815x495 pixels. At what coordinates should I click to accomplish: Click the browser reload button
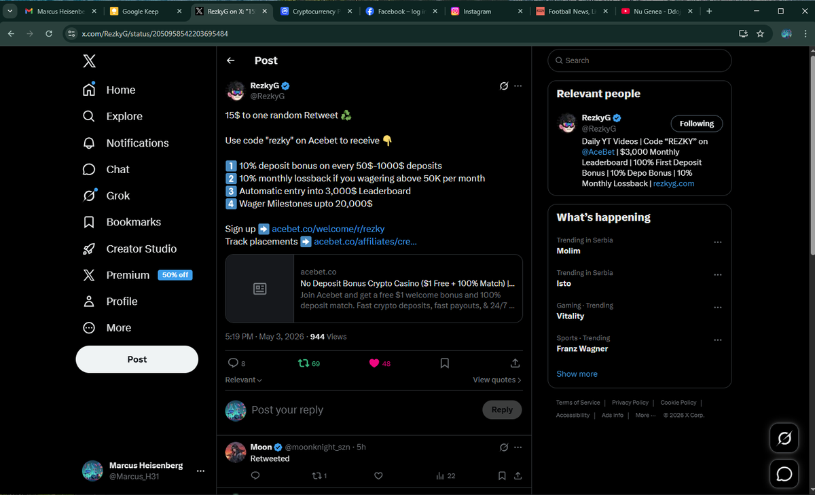click(48, 33)
